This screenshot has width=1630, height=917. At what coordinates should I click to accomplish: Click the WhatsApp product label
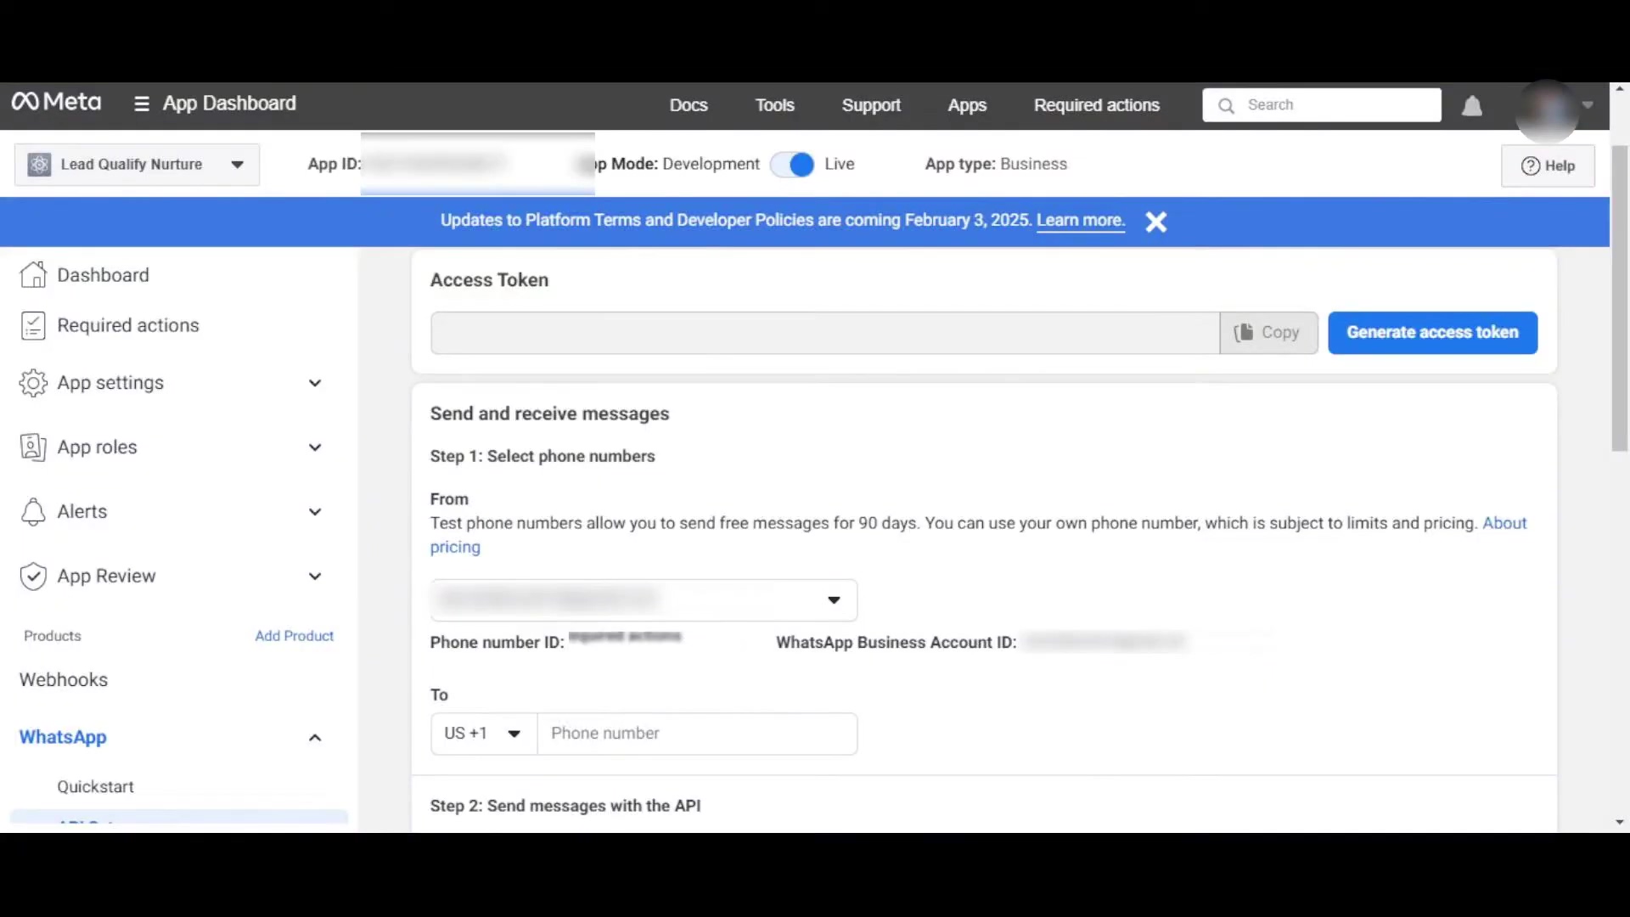point(63,737)
